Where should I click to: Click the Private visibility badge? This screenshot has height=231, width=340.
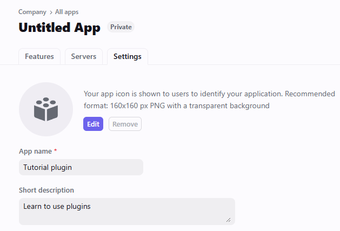tap(121, 27)
